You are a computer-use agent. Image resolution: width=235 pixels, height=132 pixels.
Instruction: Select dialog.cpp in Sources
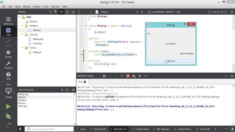(x=38, y=39)
